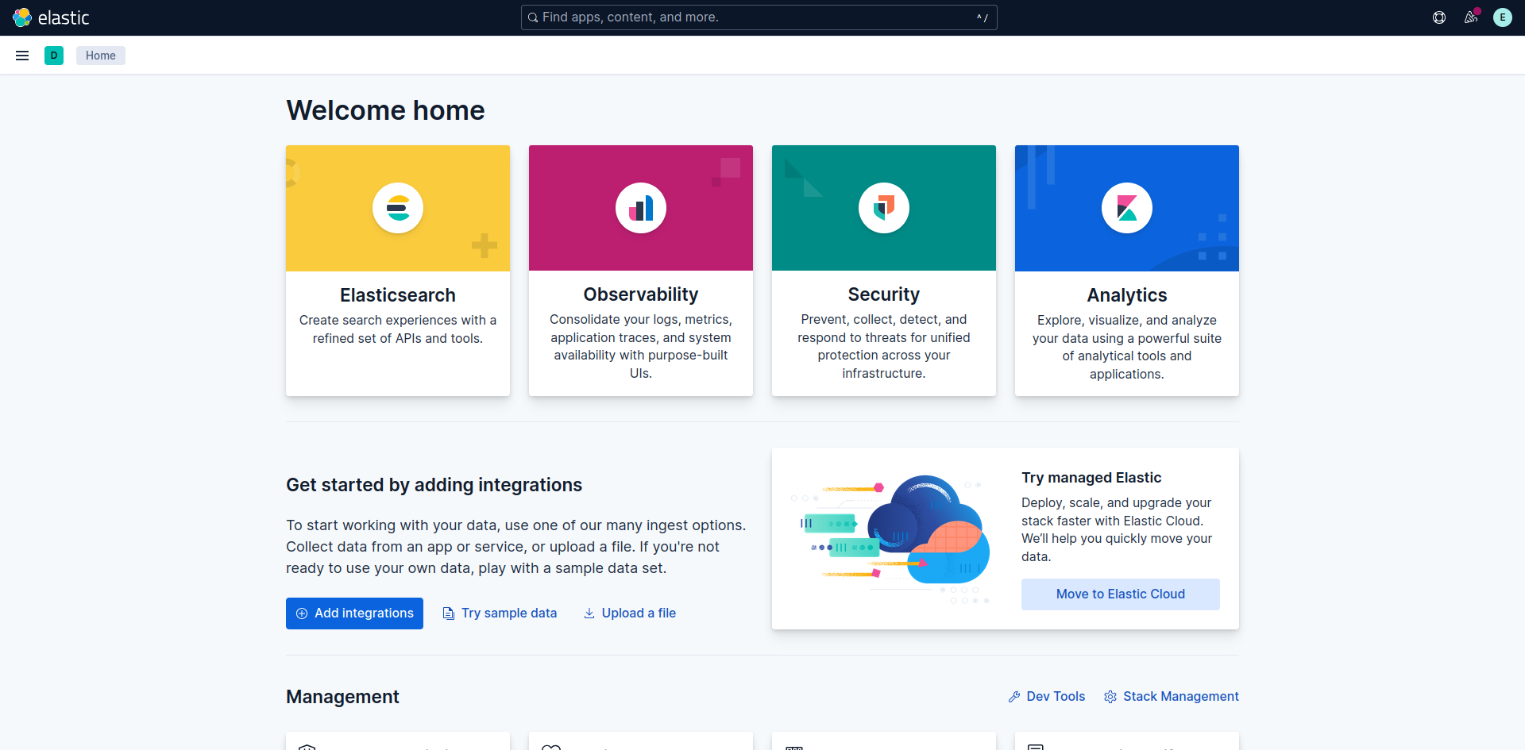Open the help menu lifebuoy icon

coord(1439,17)
